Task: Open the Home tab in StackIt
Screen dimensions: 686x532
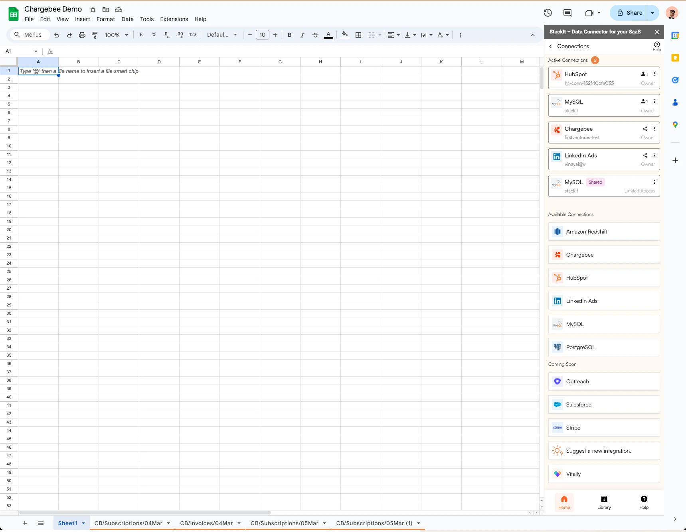Action: [564, 502]
